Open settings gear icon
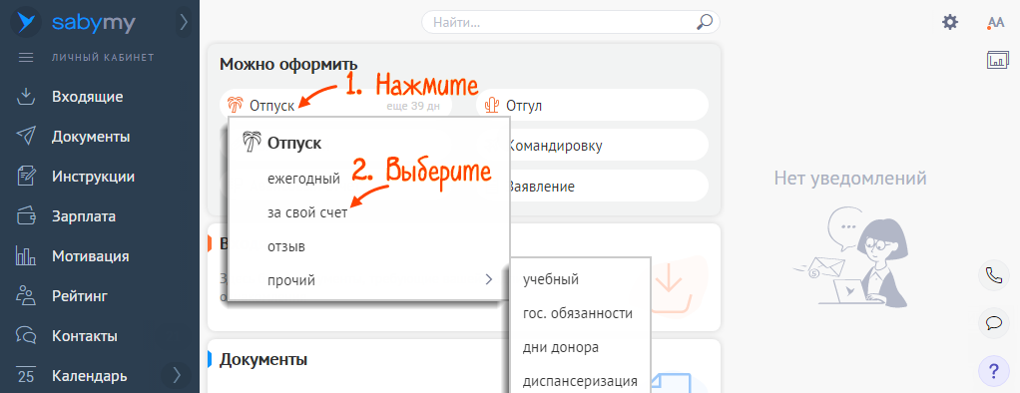This screenshot has width=1020, height=393. coord(950,22)
